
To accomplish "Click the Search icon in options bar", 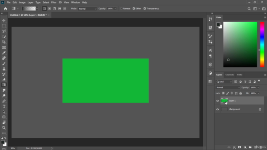I will 249,9.
